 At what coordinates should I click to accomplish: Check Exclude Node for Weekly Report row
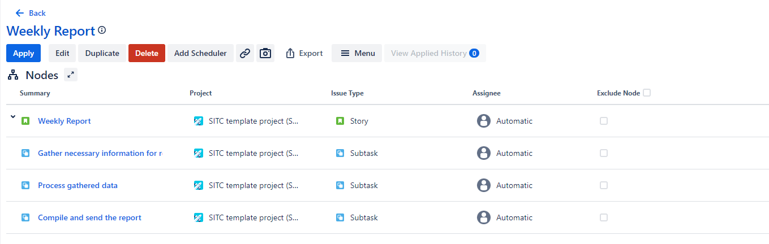pyautogui.click(x=604, y=121)
